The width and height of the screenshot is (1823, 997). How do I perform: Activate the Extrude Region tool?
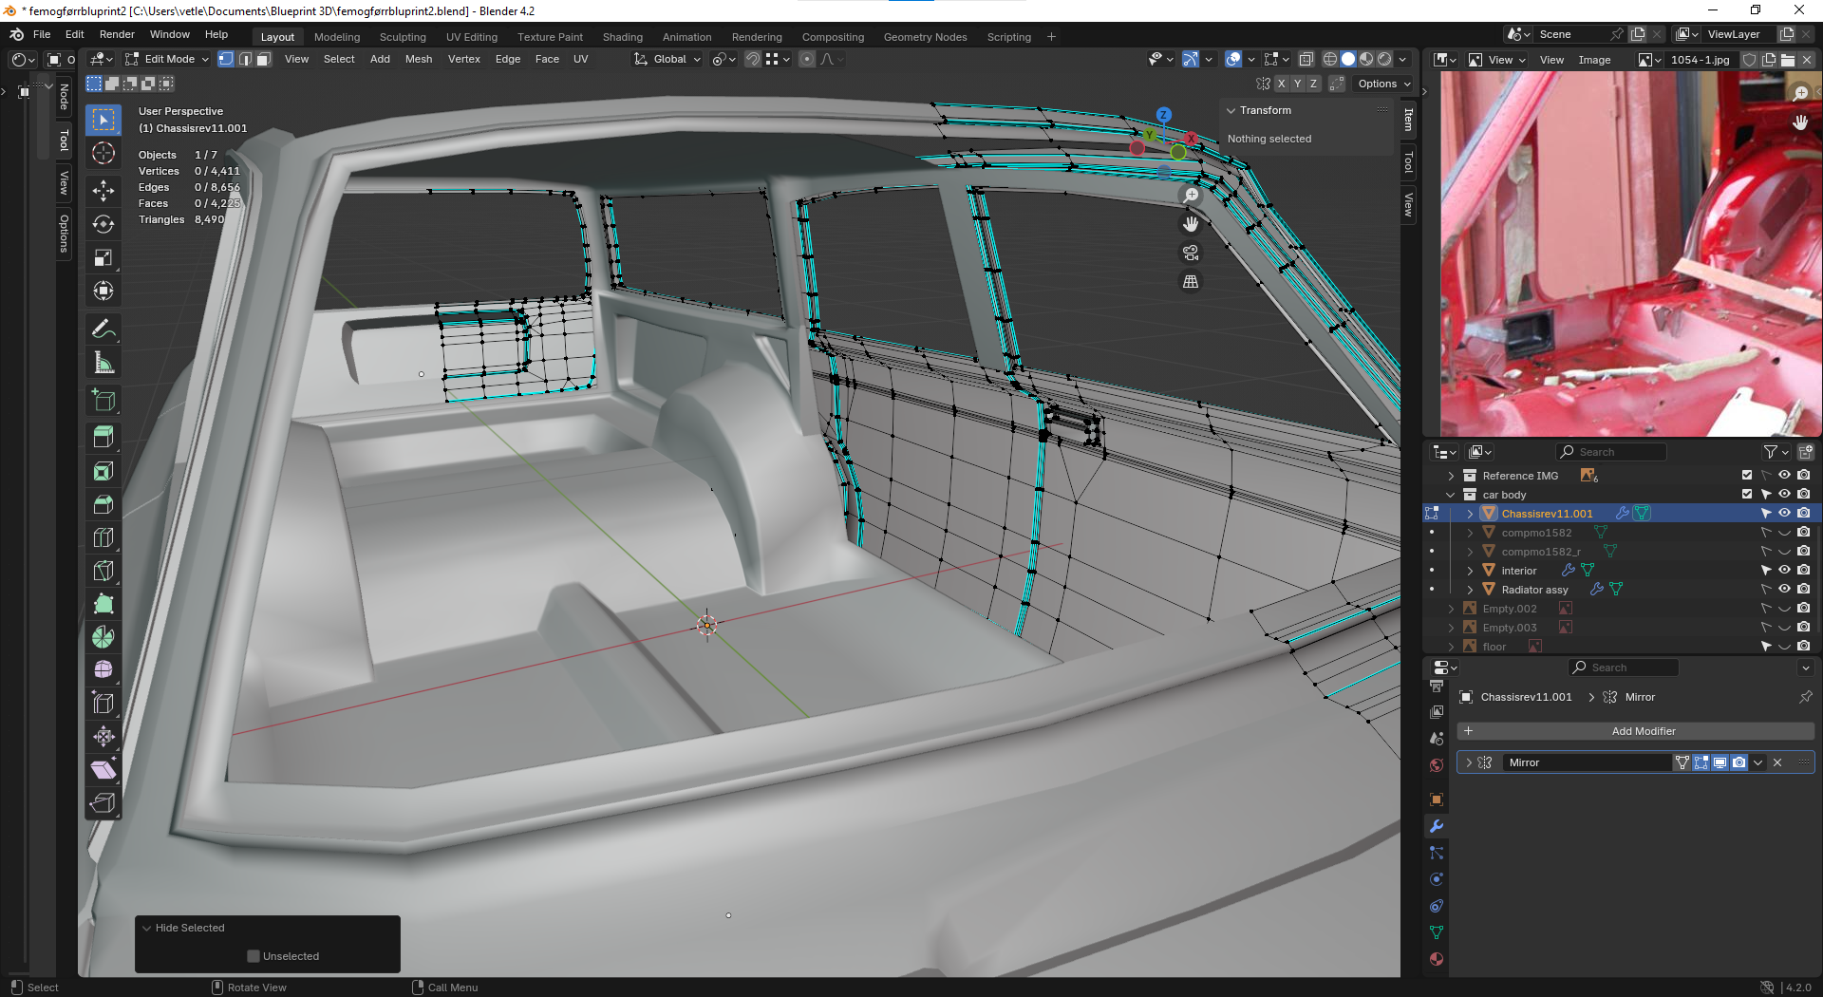pos(103,437)
